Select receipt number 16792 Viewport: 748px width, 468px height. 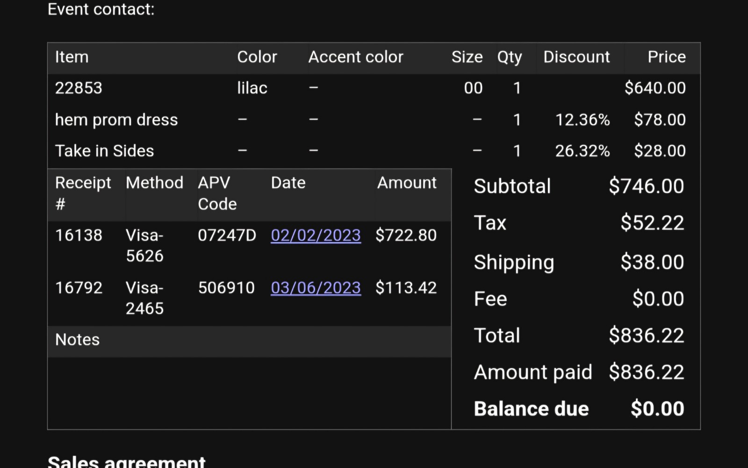79,288
